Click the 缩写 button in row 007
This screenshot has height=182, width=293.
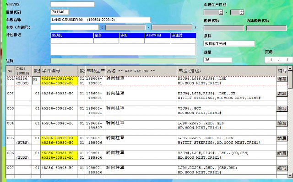tap(282, 168)
